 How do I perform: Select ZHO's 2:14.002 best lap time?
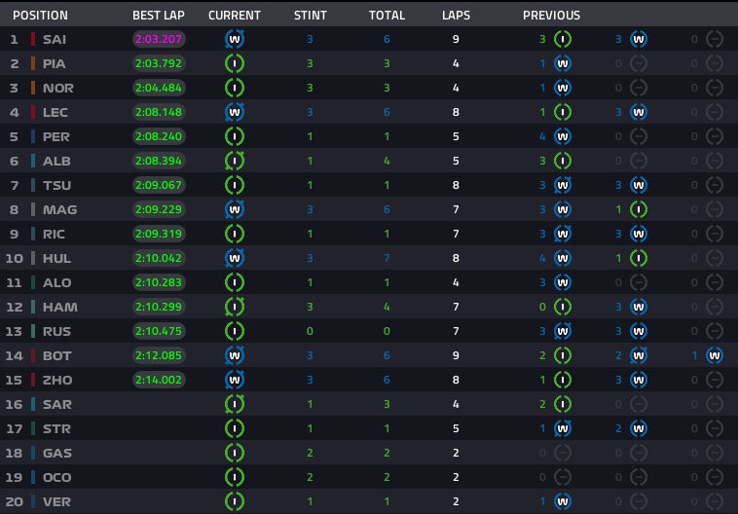(159, 380)
